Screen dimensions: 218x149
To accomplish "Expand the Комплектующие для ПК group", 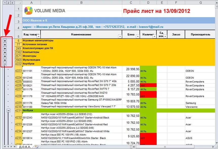I will (5, 48).
